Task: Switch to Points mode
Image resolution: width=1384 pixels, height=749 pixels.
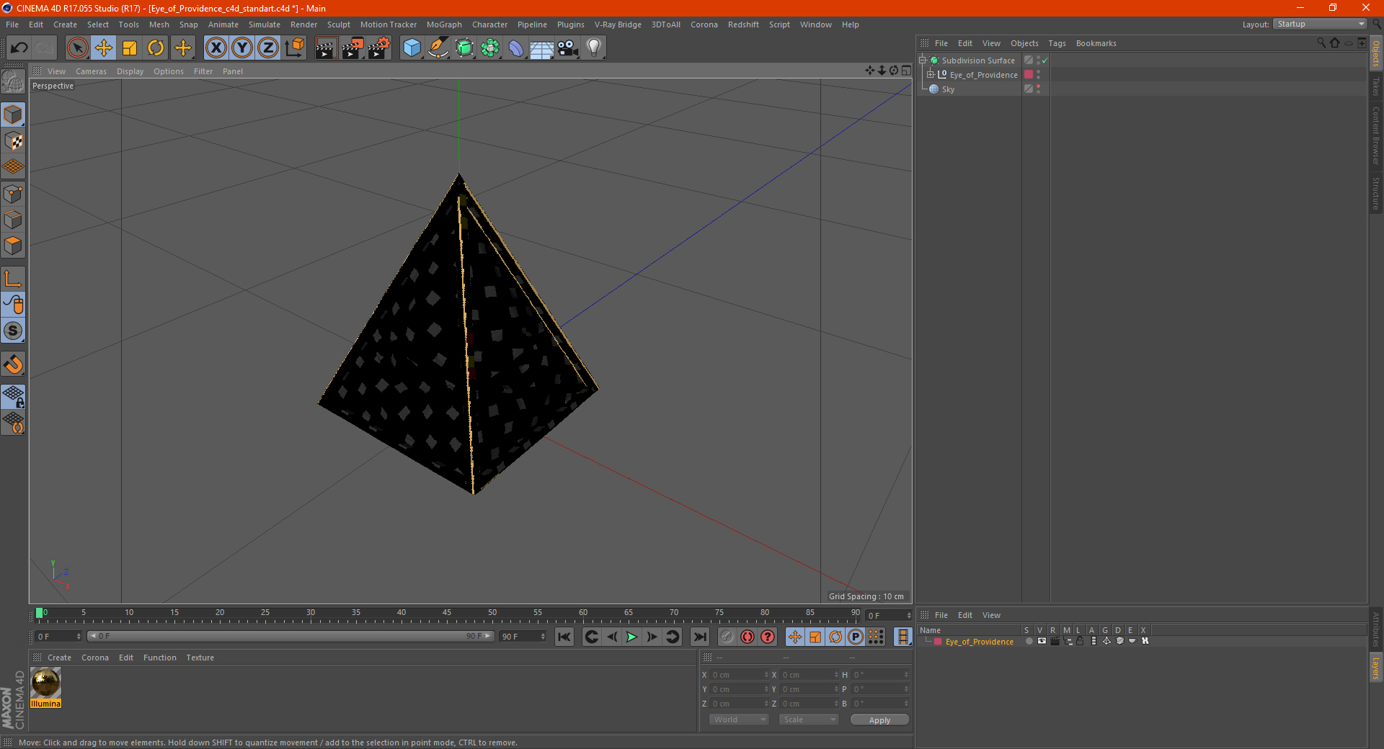Action: 13,194
